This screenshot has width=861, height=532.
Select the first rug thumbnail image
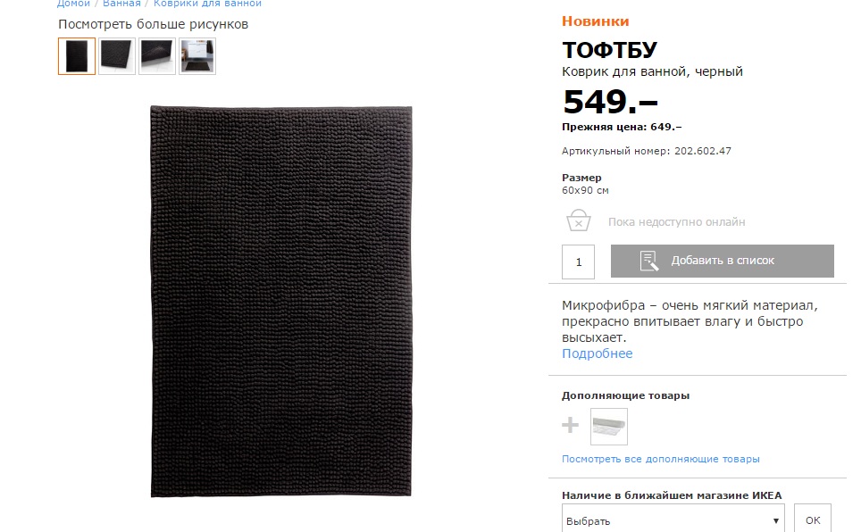[x=77, y=56]
